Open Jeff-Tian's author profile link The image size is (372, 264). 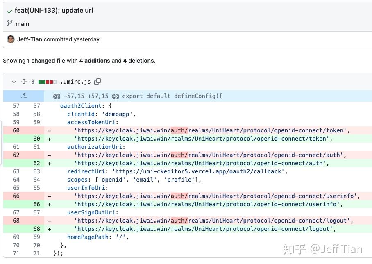pos(31,39)
